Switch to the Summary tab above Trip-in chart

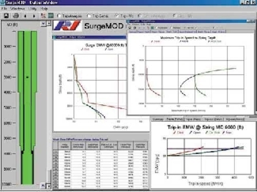coord(158,119)
